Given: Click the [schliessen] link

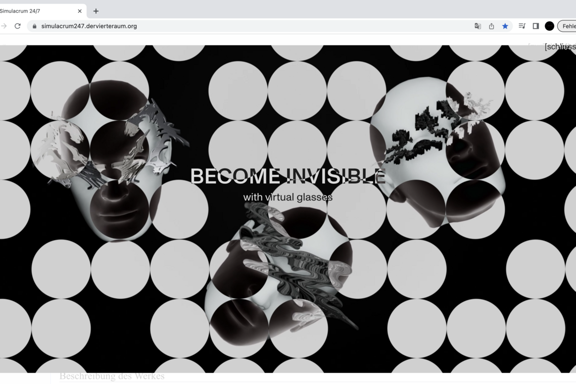Looking at the screenshot, I should 560,47.
